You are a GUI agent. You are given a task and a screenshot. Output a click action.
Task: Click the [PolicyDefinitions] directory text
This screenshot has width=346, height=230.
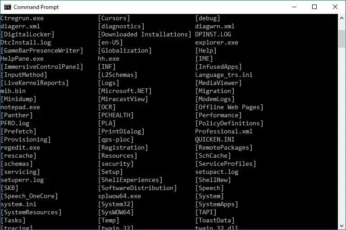point(229,123)
